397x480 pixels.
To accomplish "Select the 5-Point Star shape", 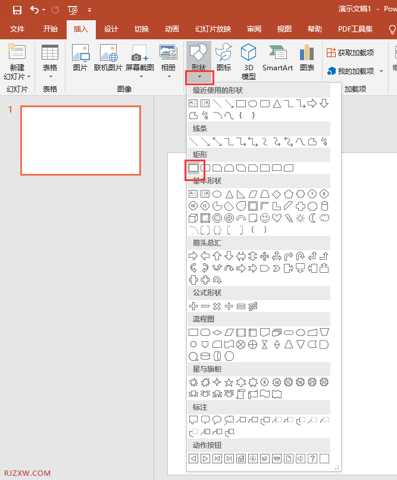I will (229, 382).
